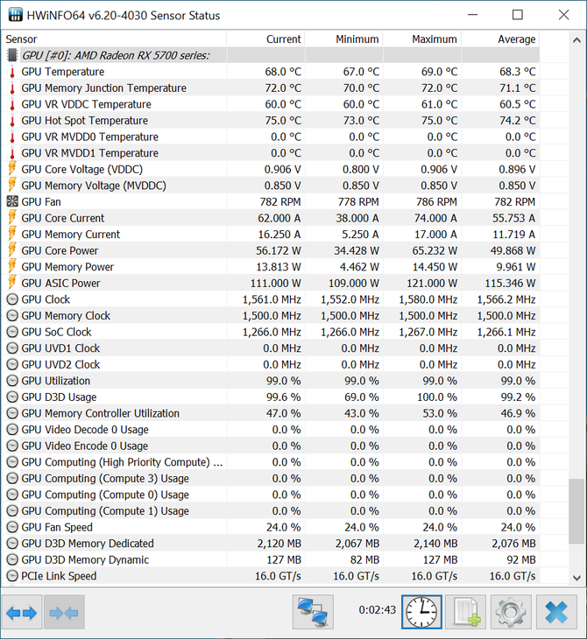Click clock icon beside GPU Fan Speed
587x639 pixels.
(12, 527)
